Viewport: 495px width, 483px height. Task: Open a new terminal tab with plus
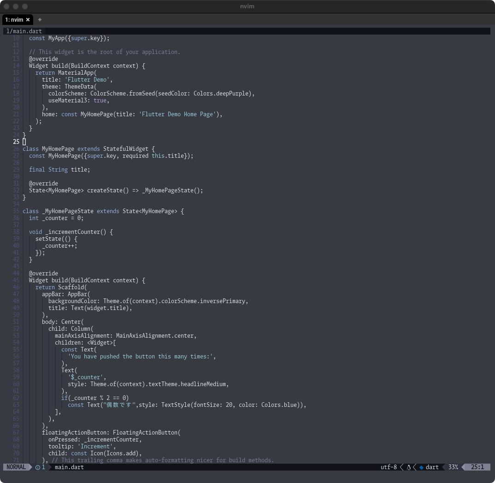[40, 19]
